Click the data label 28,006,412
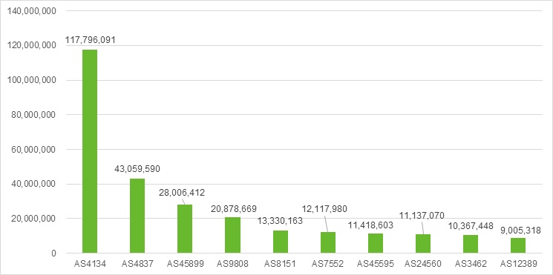 pos(182,193)
